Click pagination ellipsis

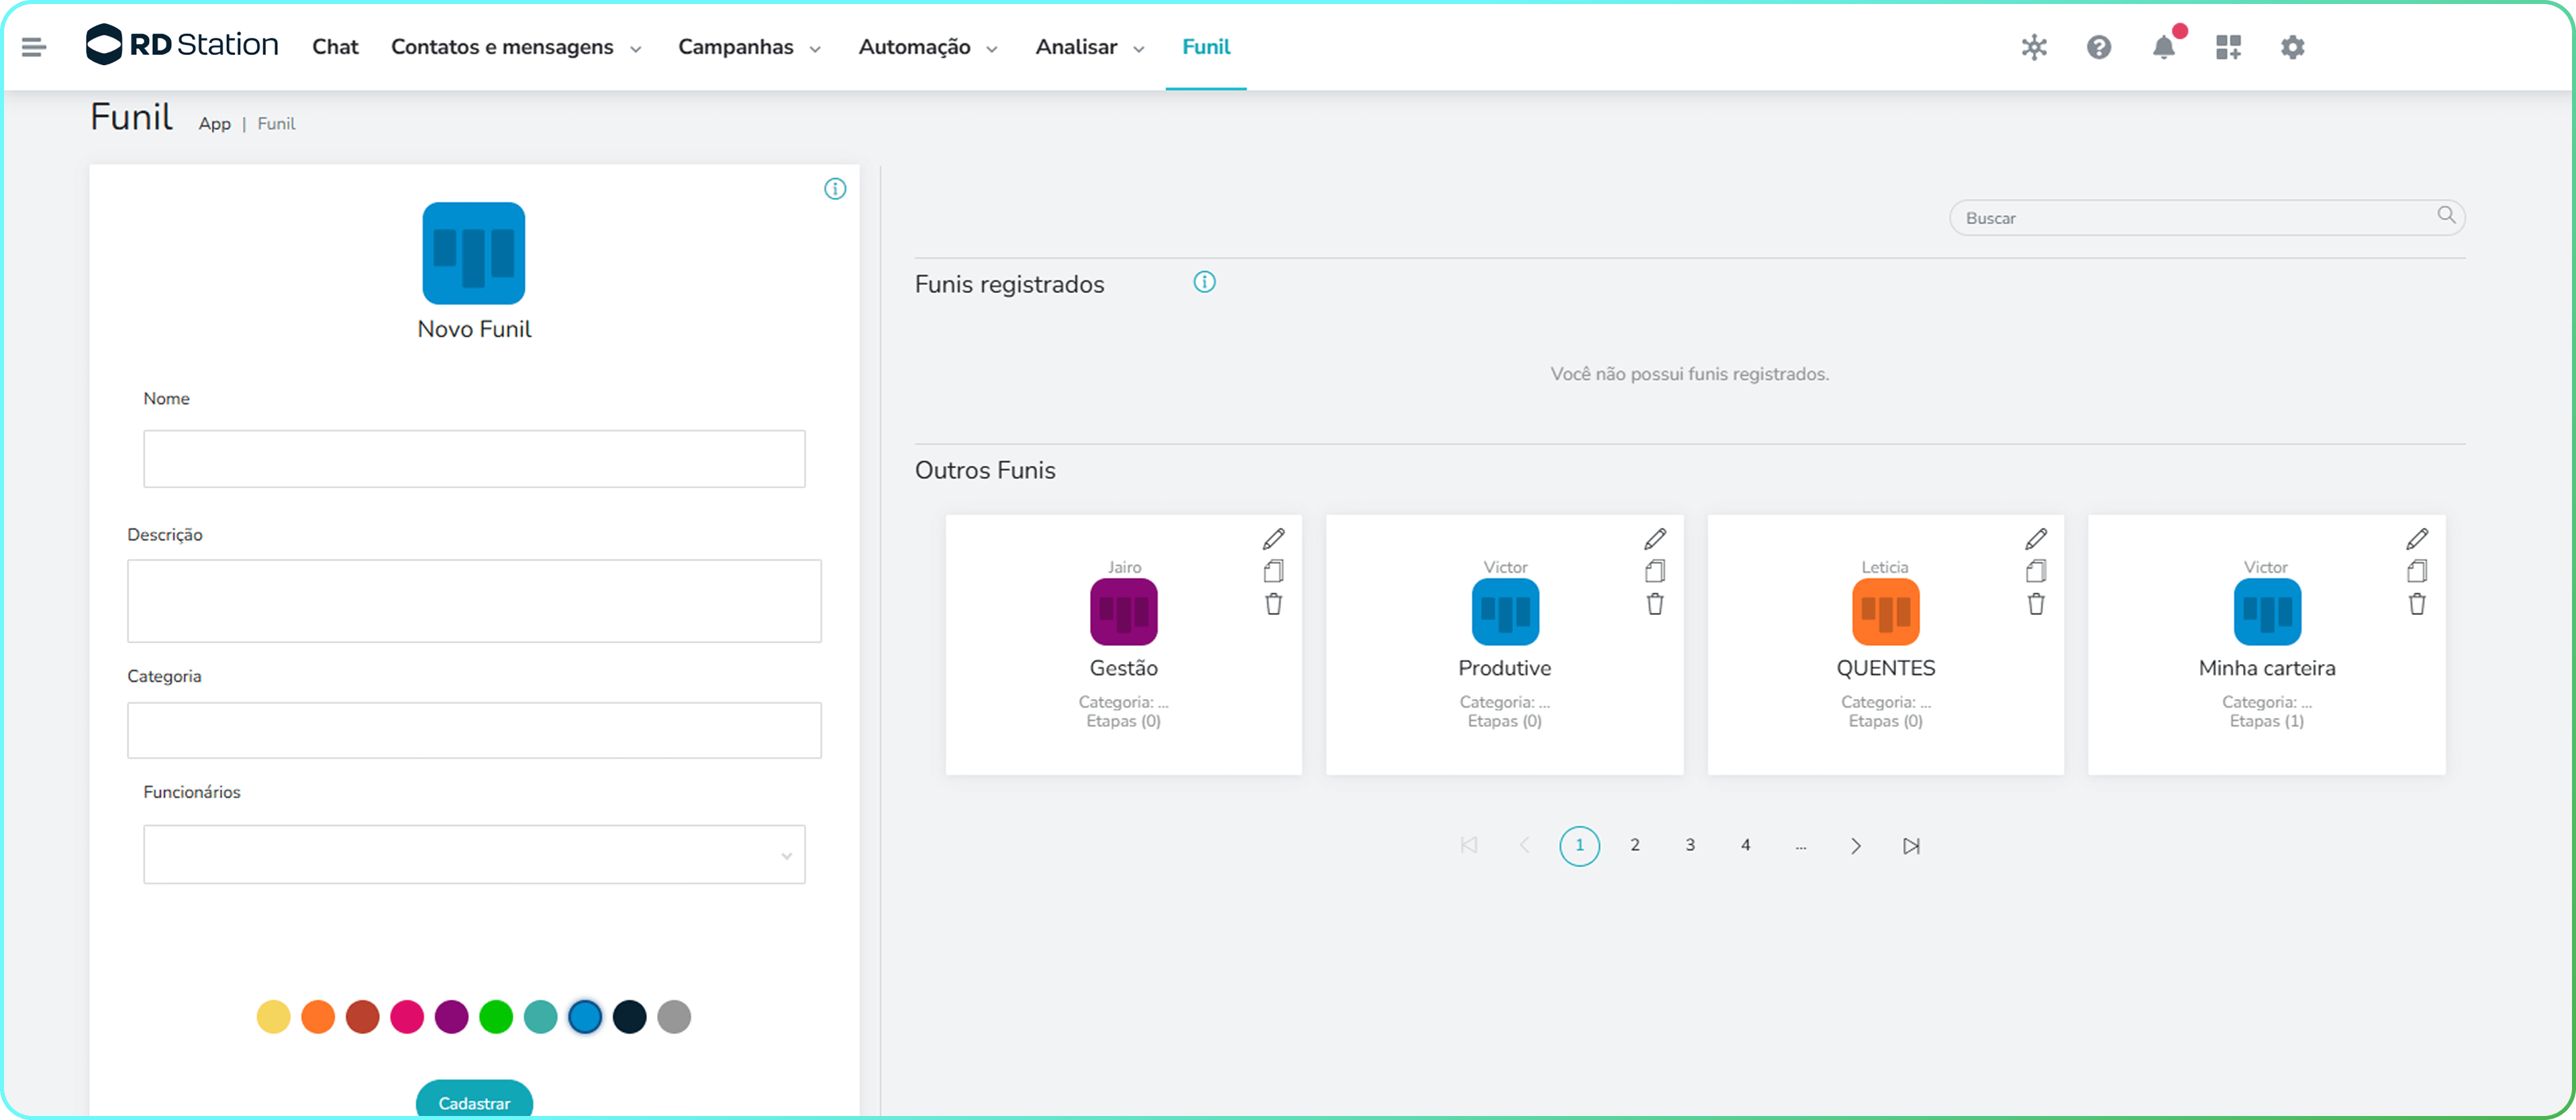[1801, 846]
